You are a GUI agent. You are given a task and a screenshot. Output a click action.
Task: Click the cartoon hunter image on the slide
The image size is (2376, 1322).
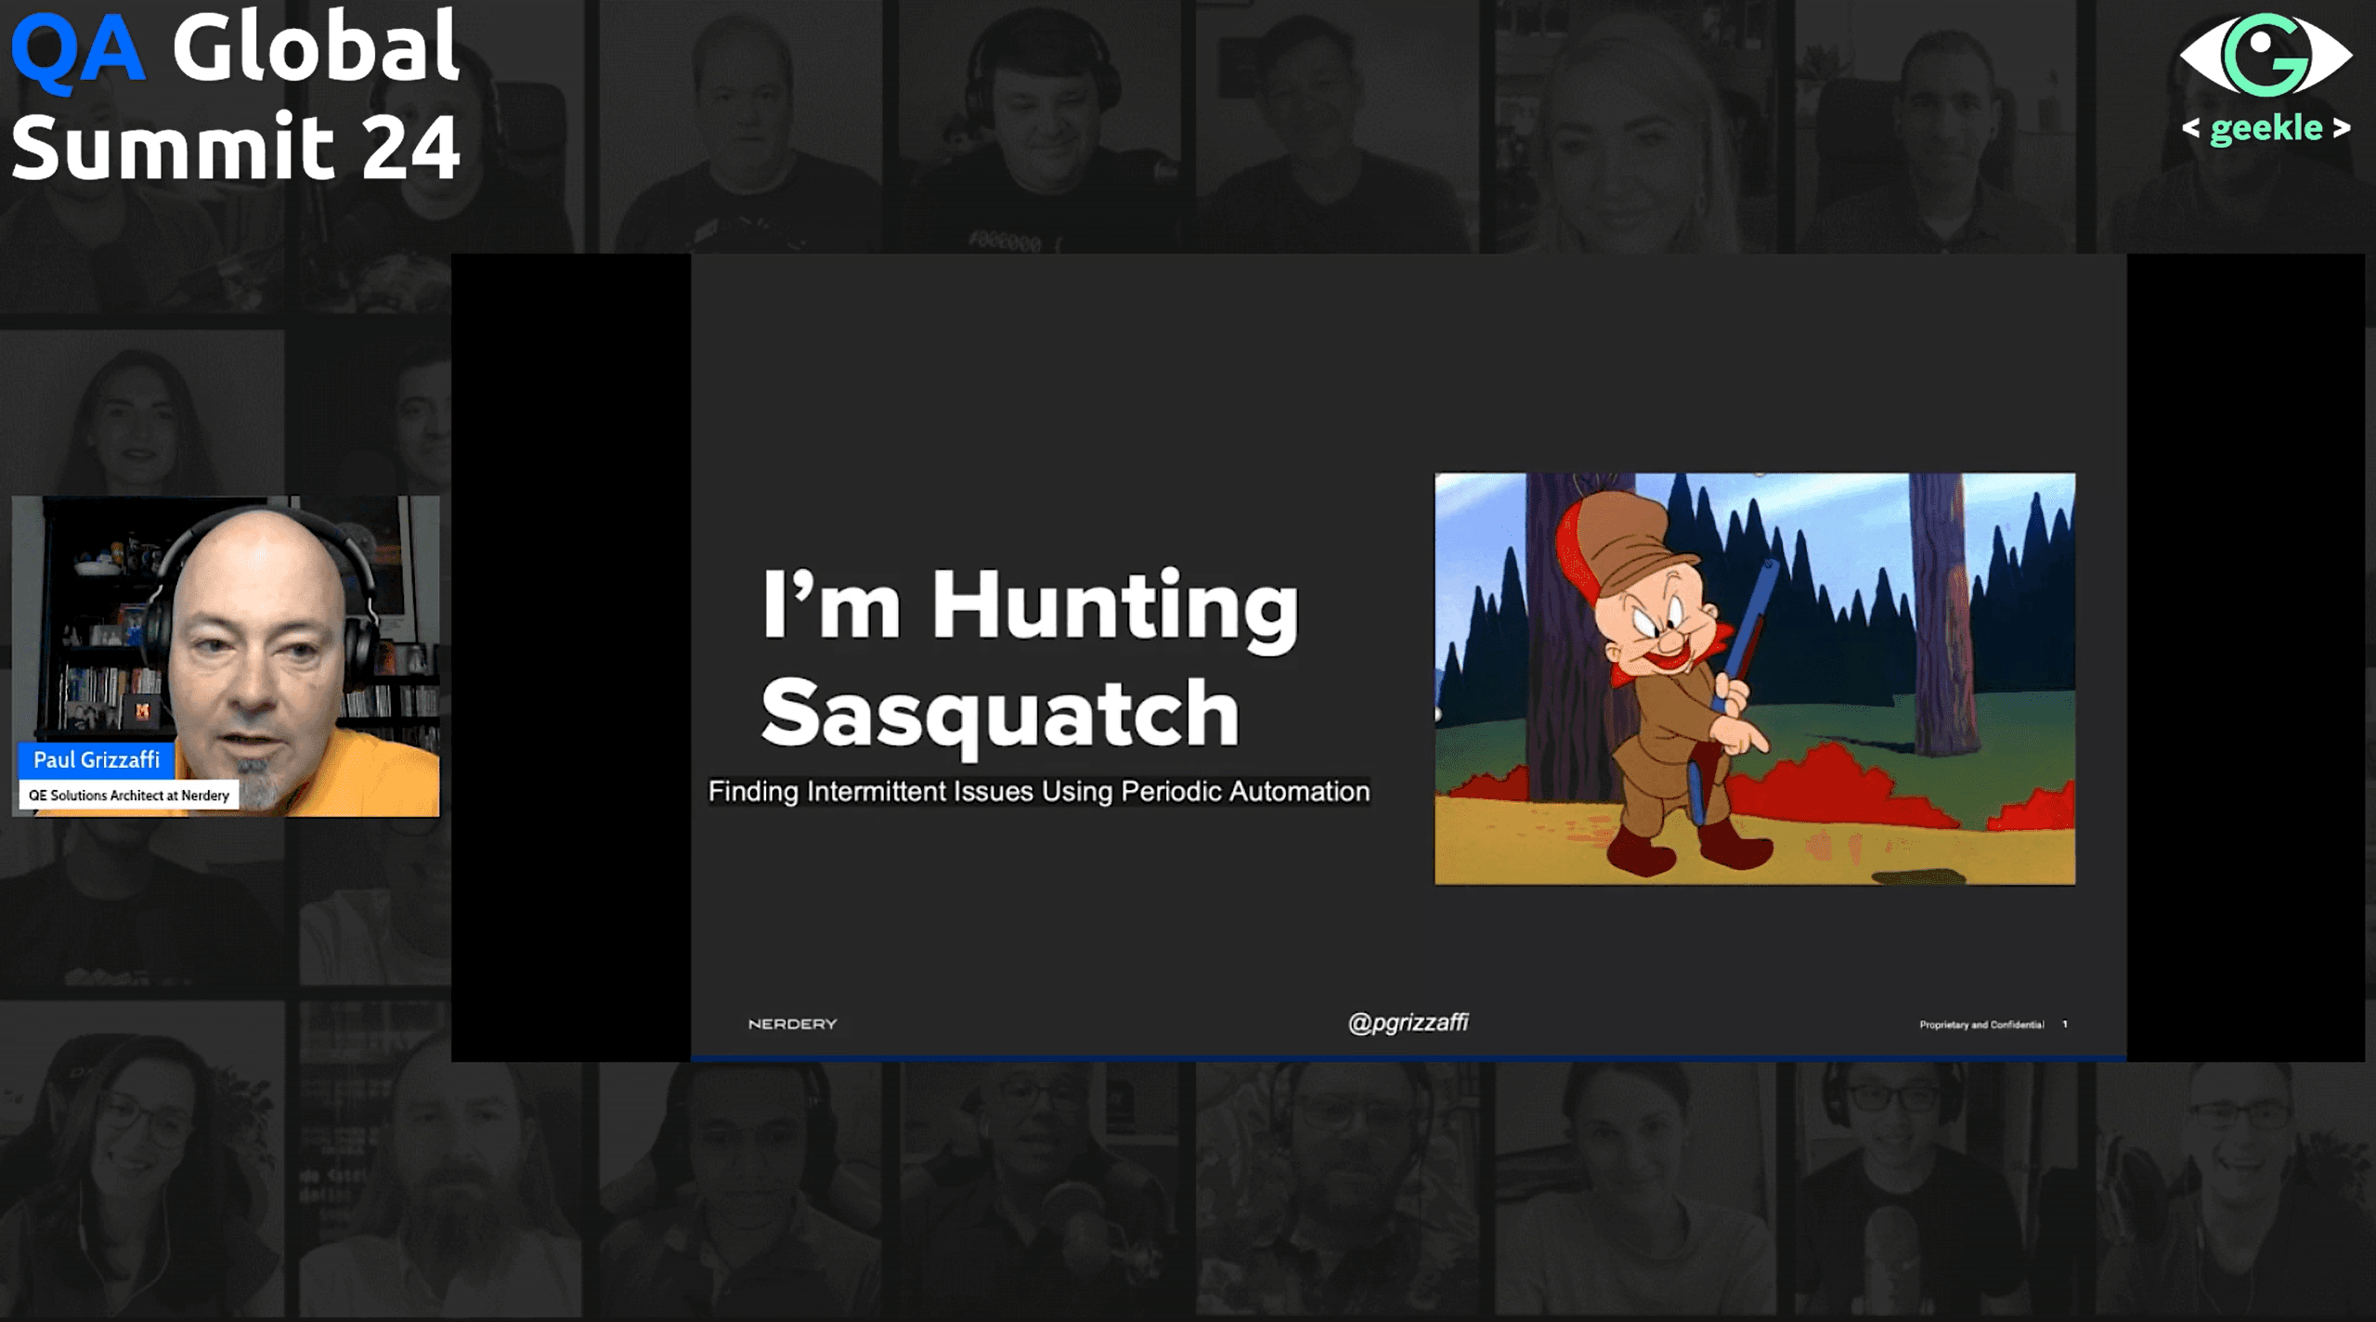pyautogui.click(x=1755, y=679)
